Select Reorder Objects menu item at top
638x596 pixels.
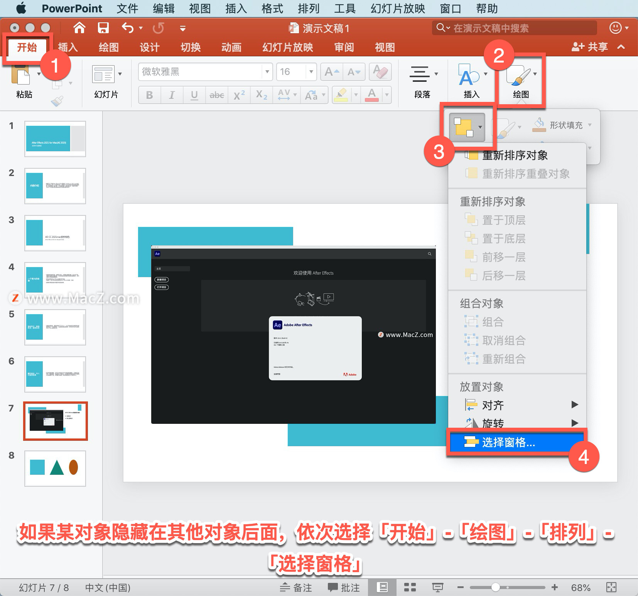coord(518,155)
